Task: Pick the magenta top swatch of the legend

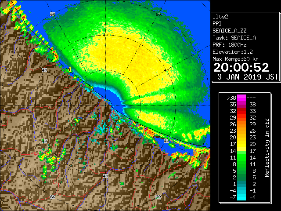Action: pyautogui.click(x=241, y=98)
